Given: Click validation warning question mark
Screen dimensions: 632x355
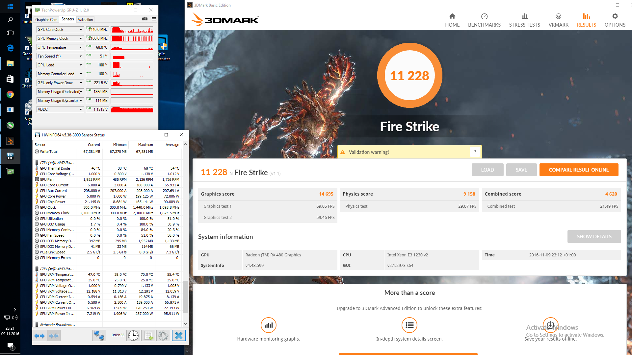Looking at the screenshot, I should click(475, 152).
